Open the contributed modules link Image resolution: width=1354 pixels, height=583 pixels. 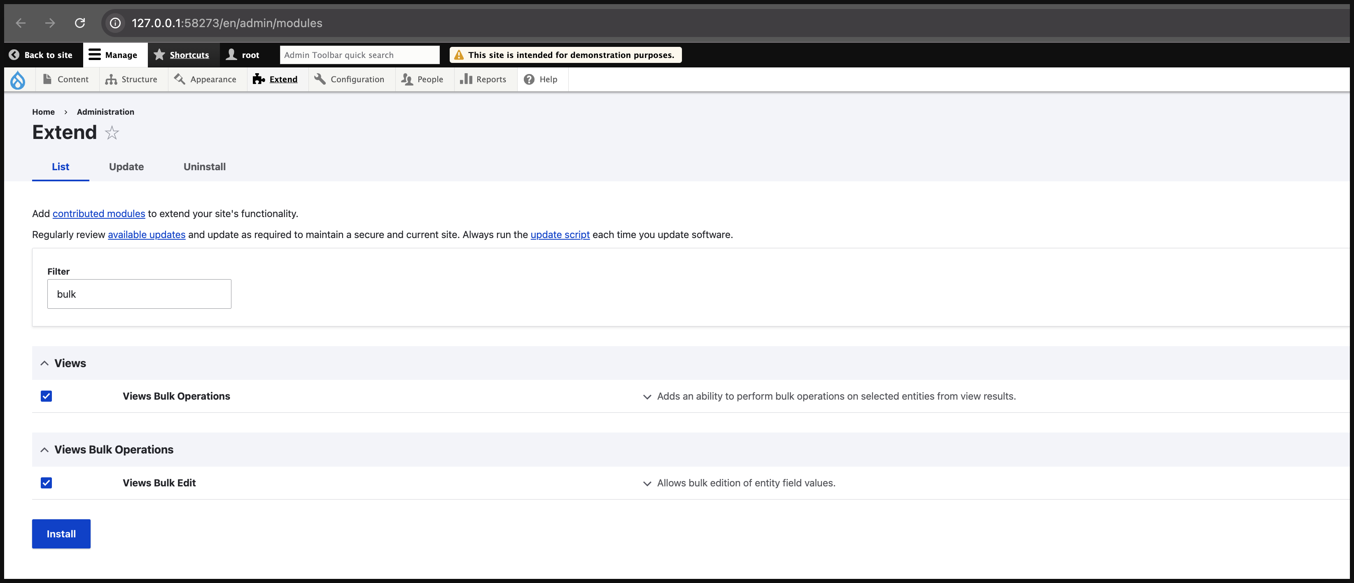point(98,213)
